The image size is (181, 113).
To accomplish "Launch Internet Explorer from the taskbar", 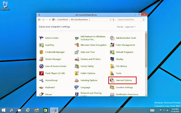I will (28, 110).
